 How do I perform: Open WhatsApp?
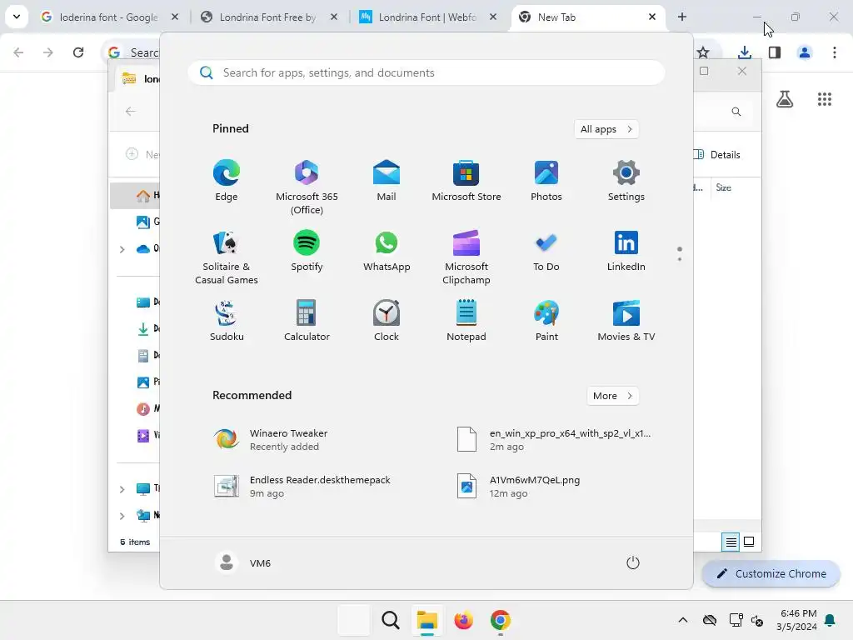point(387,251)
